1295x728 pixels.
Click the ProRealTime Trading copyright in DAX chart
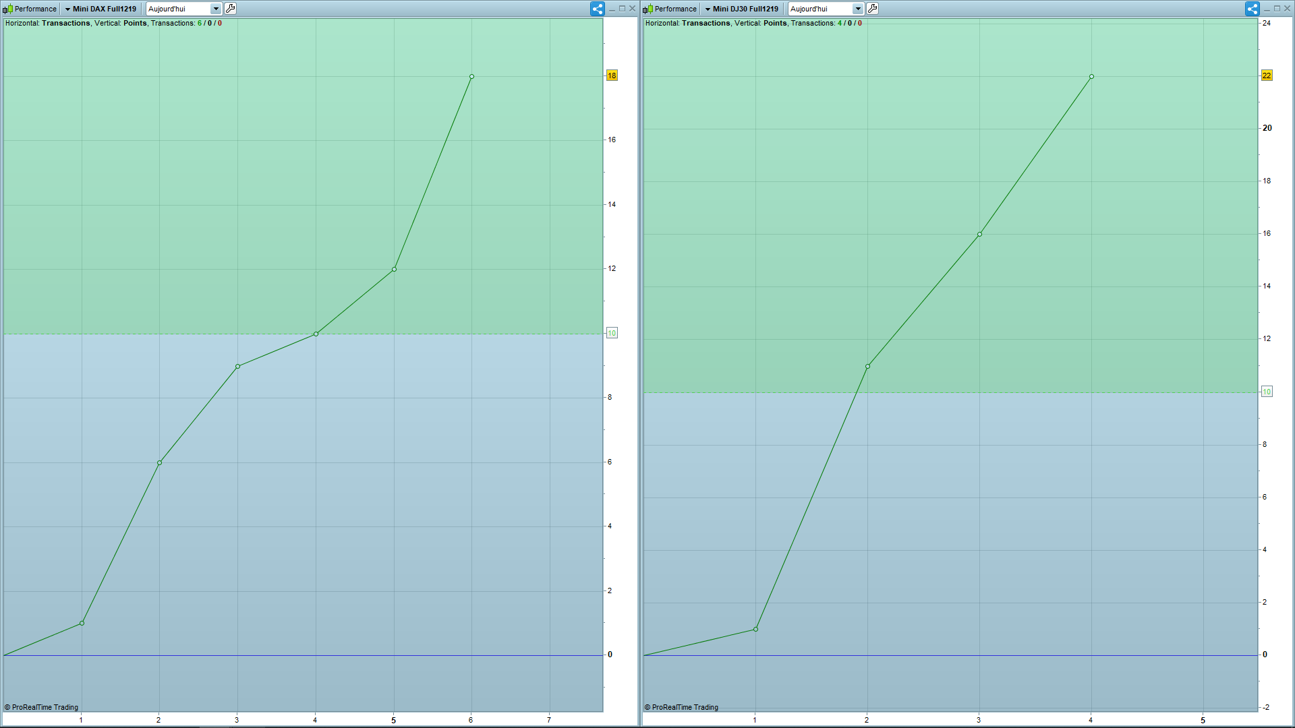[42, 707]
